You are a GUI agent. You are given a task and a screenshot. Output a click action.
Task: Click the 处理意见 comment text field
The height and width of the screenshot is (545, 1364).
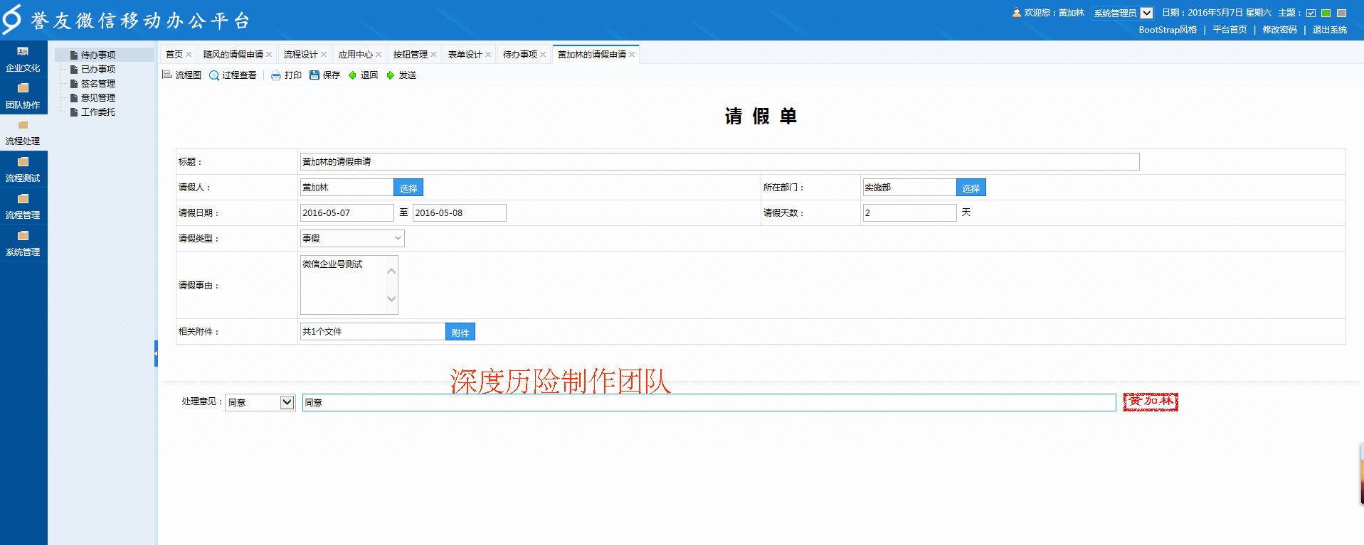(x=709, y=402)
